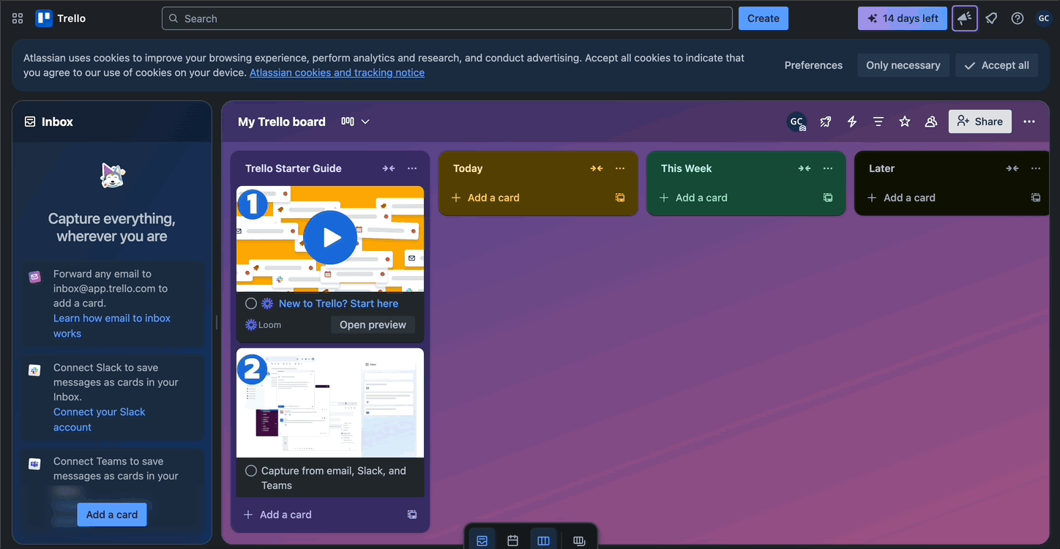
Task: Open Power-Ups rocket icon
Action: point(826,122)
